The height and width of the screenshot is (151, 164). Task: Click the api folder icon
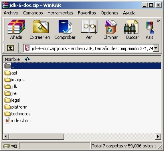pos(8,73)
